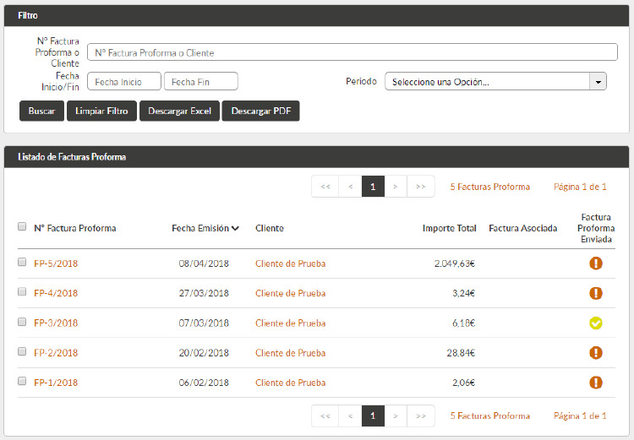Click Descargar Excel button
The image size is (634, 440).
[179, 111]
